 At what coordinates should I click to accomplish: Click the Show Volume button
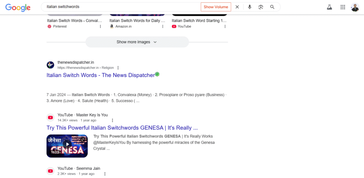[x=216, y=7]
